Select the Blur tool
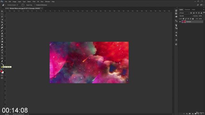The image size is (205, 115). [x=2, y=44]
